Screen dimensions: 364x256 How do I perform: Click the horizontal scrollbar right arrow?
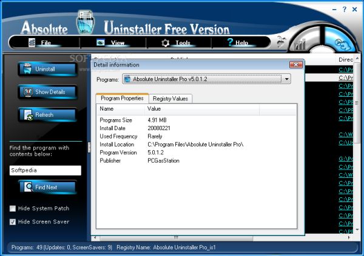click(x=349, y=238)
